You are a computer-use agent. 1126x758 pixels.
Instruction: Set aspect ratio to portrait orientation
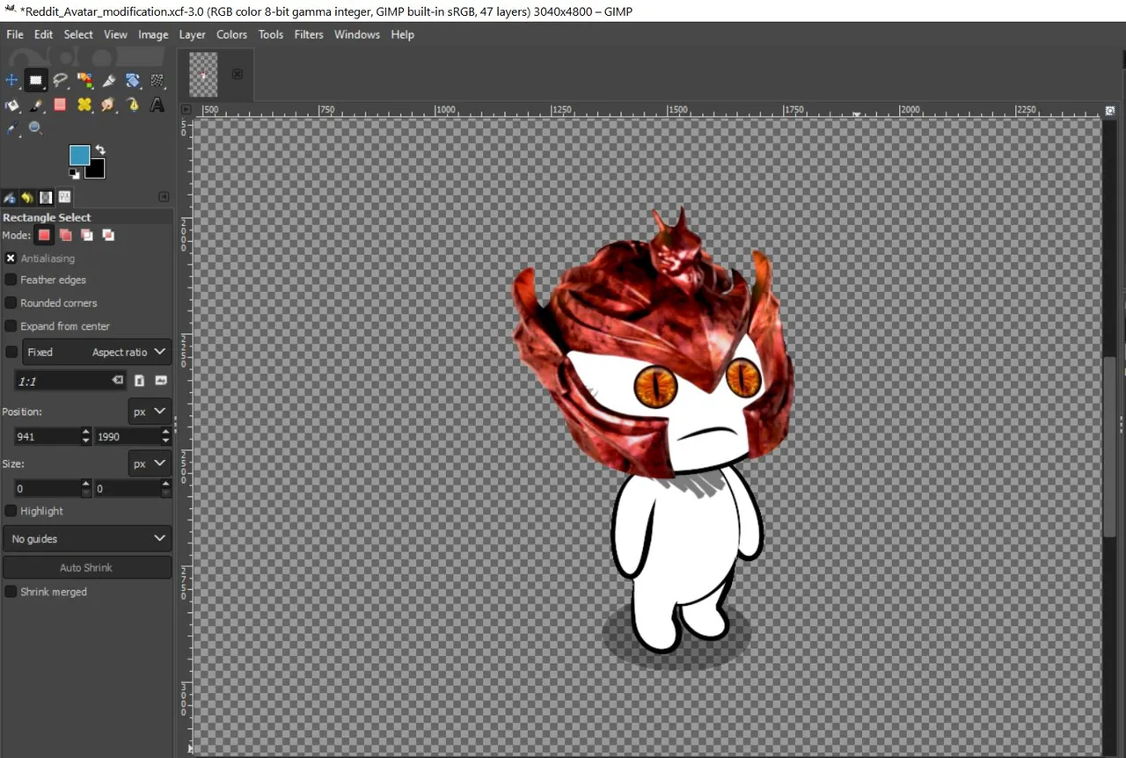click(x=139, y=381)
